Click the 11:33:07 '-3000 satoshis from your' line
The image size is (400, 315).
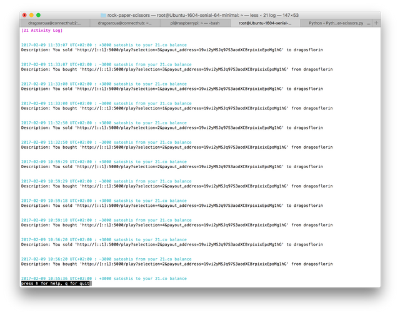(106, 64)
